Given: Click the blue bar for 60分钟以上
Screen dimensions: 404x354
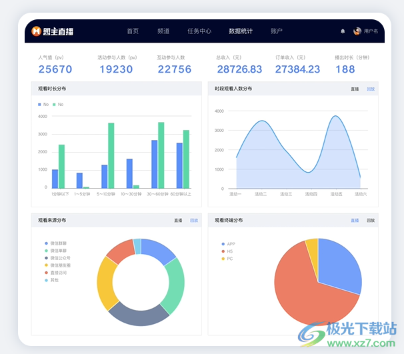Looking at the screenshot, I should [179, 165].
